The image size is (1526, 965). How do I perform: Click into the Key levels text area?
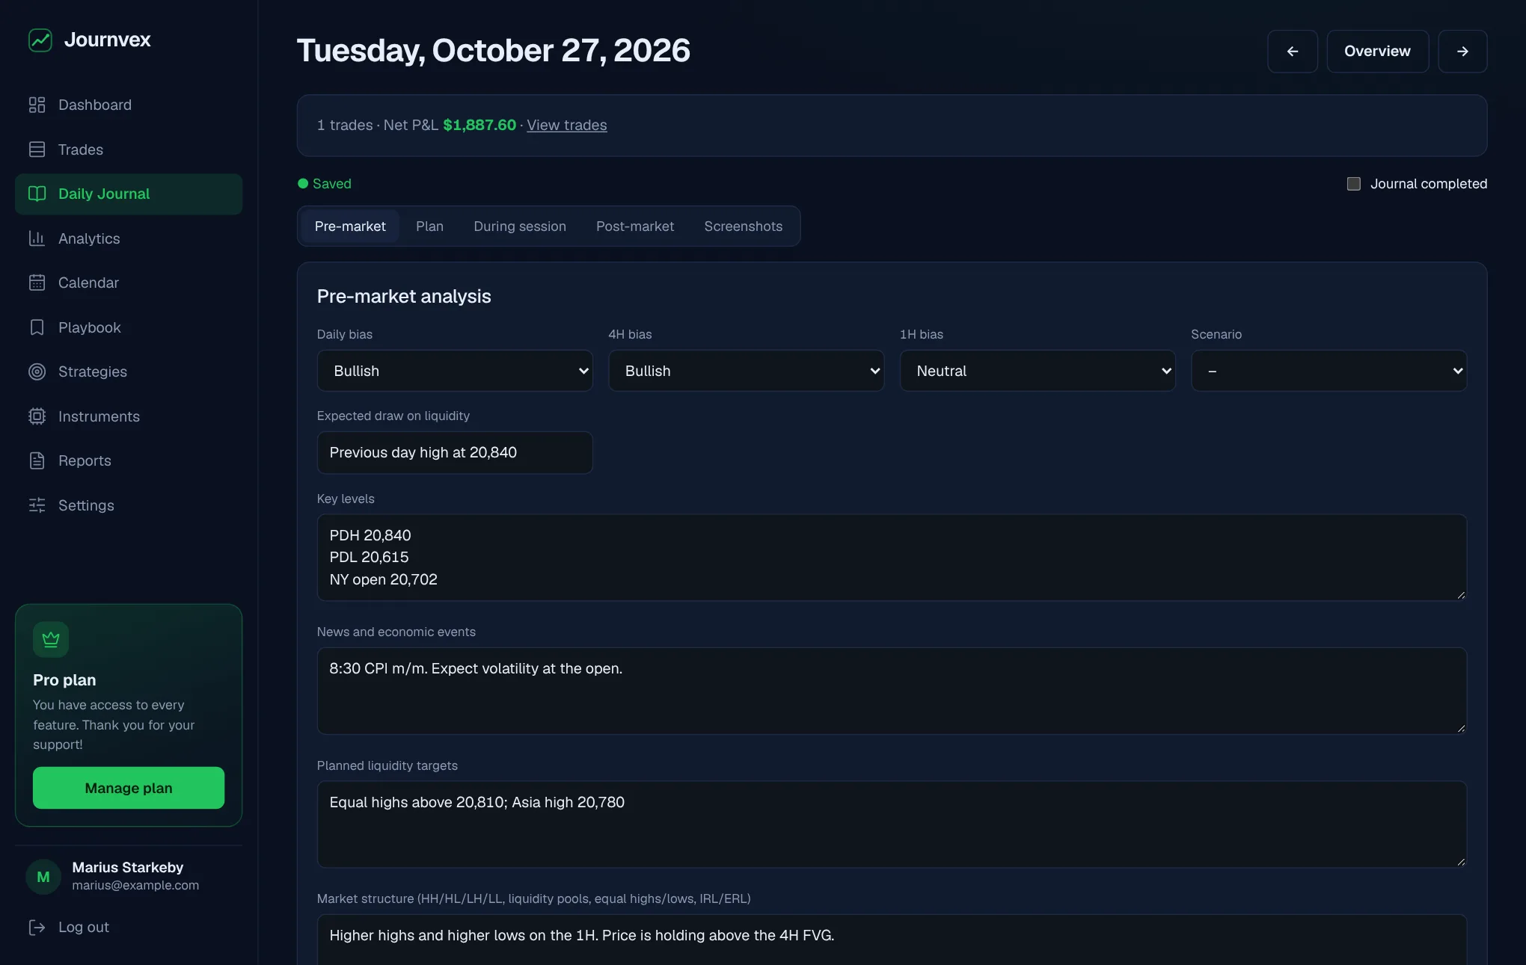pyautogui.click(x=892, y=558)
